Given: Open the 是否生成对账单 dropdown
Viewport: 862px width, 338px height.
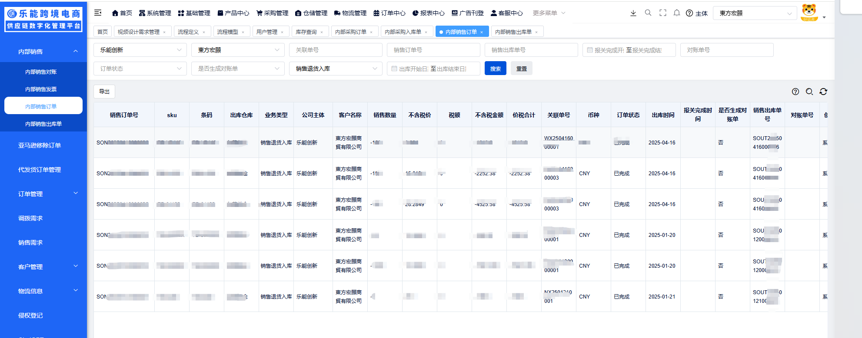Looking at the screenshot, I should tap(238, 69).
